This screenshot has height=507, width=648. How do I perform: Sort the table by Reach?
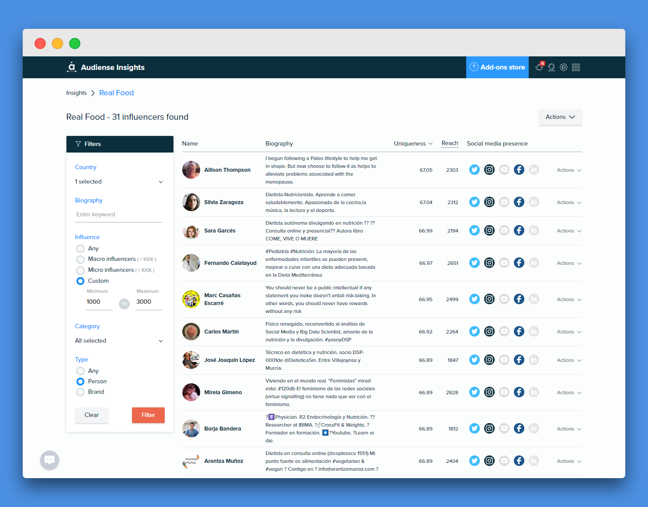click(x=450, y=143)
